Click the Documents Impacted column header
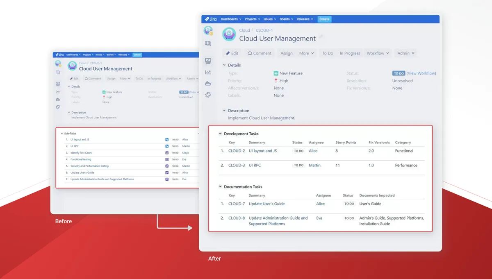Viewport: 492px width, 279px height. pos(377,195)
